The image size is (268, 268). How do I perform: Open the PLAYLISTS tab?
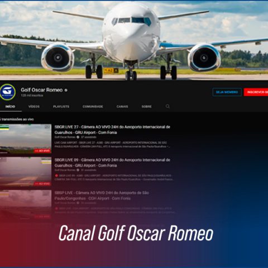[x=61, y=107]
